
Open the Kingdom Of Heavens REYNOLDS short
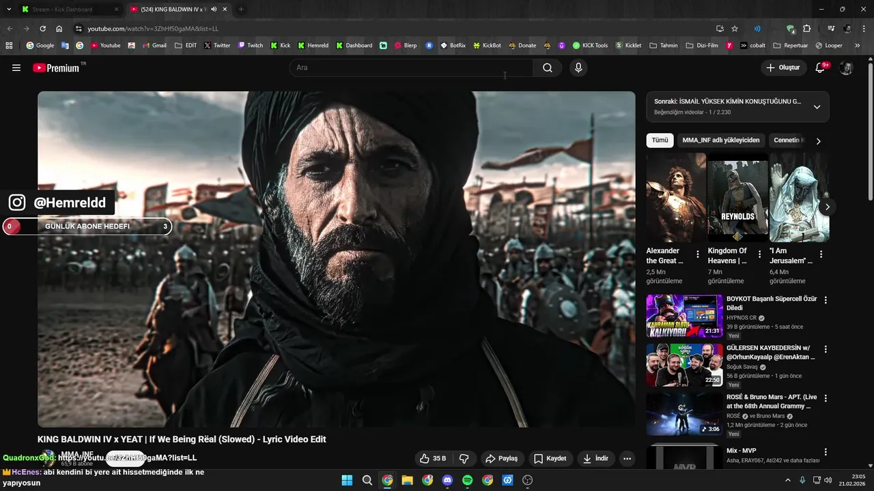pos(737,197)
